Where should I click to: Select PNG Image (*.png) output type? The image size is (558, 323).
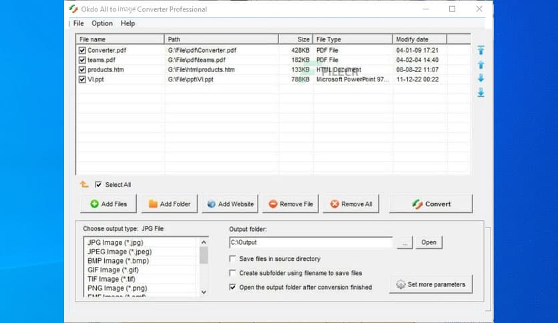point(117,288)
